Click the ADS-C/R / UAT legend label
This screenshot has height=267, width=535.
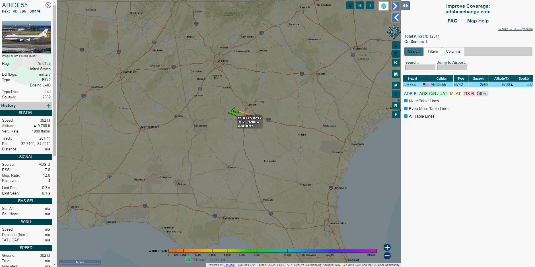tap(433, 94)
